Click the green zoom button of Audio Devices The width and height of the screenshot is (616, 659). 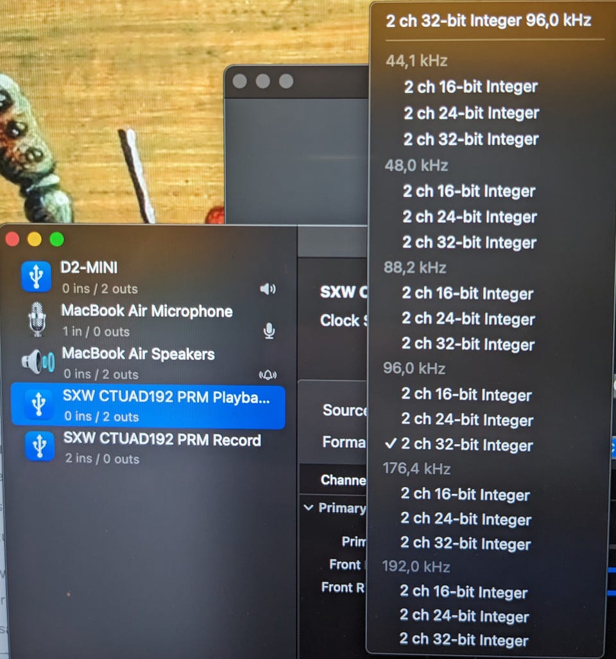(56, 239)
